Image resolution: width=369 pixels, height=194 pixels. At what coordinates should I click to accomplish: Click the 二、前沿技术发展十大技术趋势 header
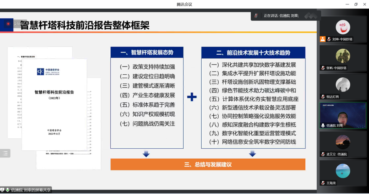pyautogui.click(x=253, y=53)
